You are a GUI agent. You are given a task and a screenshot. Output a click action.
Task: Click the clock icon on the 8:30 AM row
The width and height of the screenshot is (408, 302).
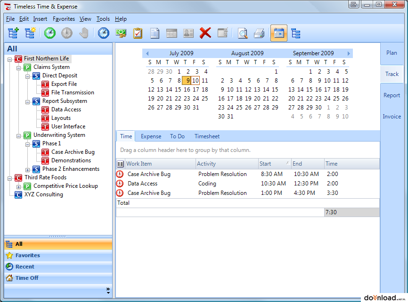(x=120, y=174)
